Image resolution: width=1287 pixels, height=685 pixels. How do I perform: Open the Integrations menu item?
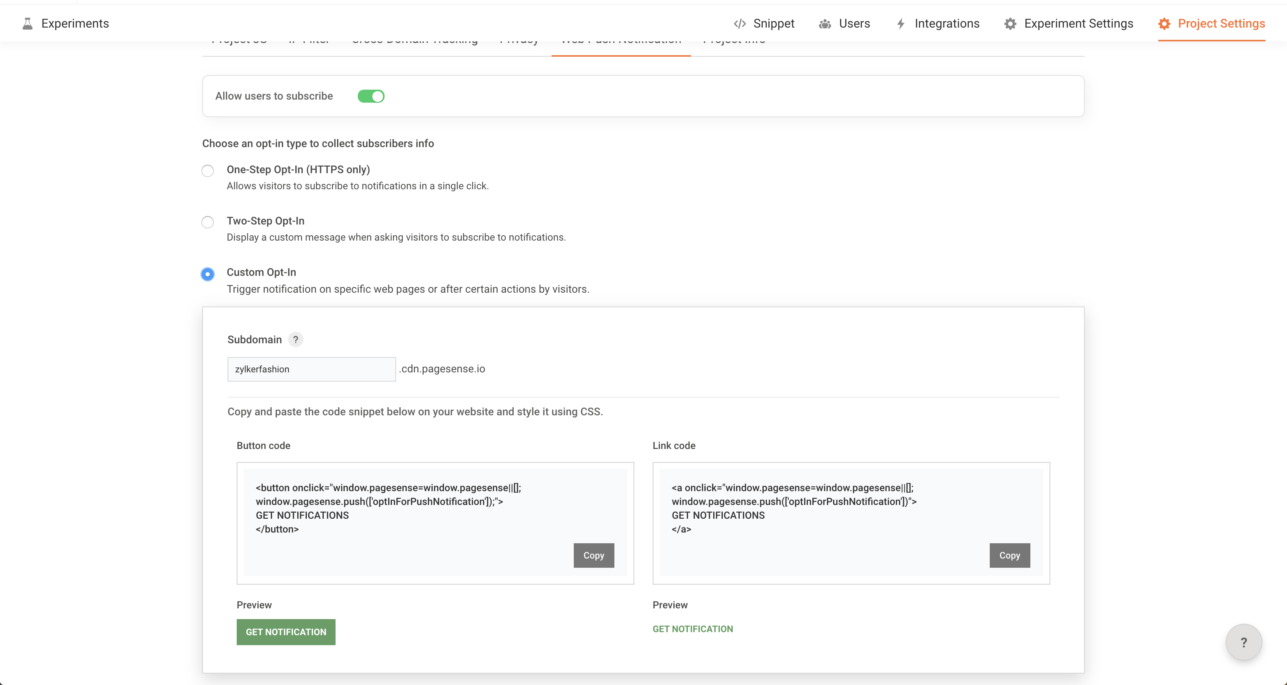click(947, 23)
